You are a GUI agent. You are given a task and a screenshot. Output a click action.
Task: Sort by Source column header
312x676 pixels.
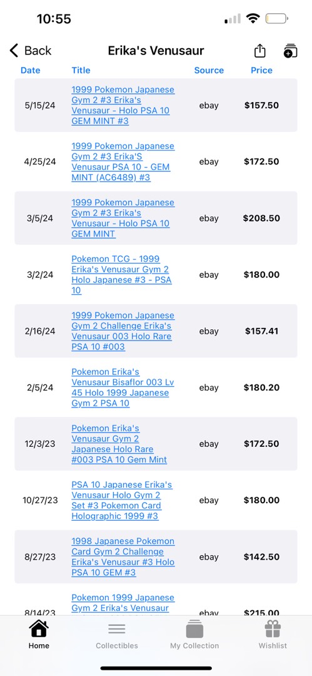click(x=209, y=70)
